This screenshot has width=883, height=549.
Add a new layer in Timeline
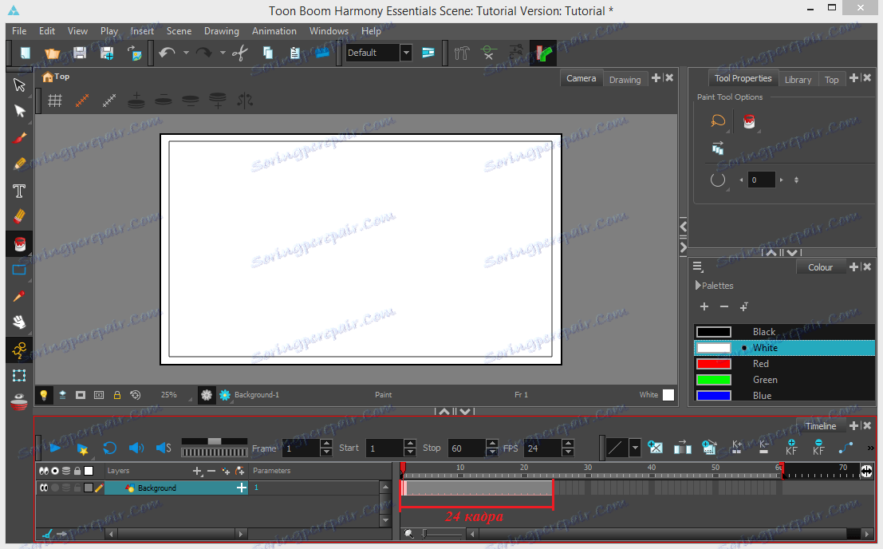tap(197, 471)
